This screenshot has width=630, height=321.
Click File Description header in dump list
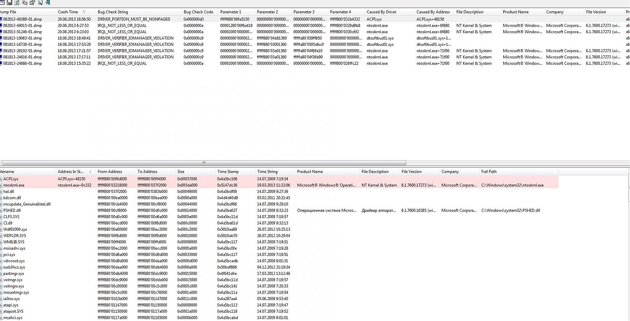(477, 12)
